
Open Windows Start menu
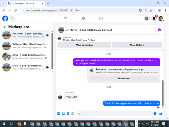tap(4, 124)
